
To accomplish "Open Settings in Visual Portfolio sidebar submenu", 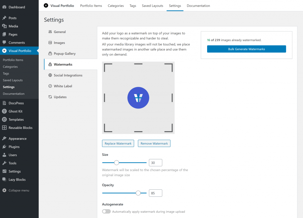I will [9, 87].
